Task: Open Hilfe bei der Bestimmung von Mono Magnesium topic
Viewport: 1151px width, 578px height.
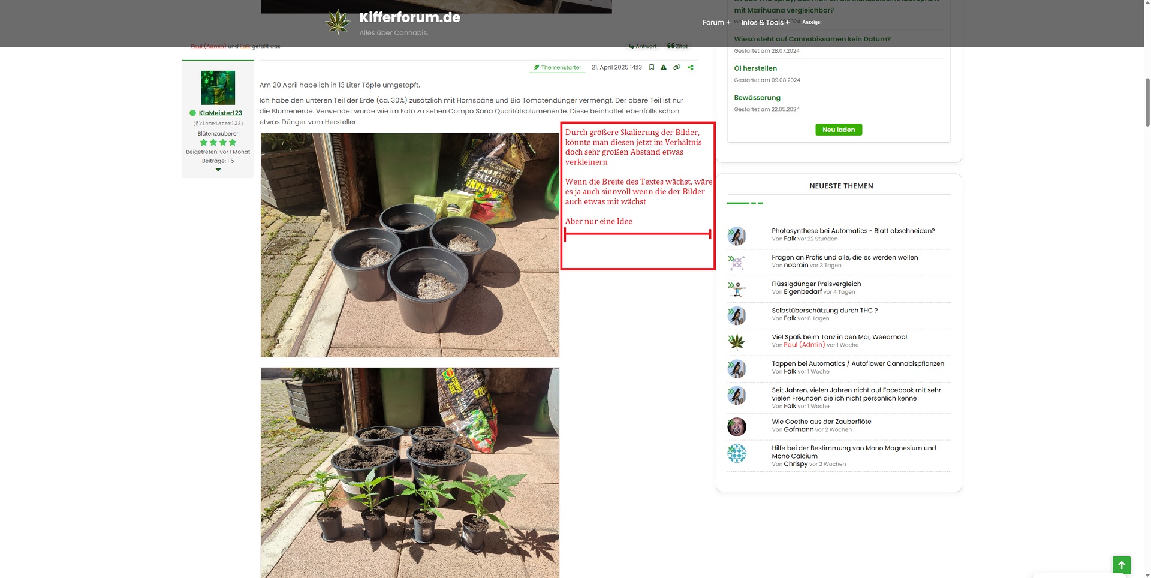Action: 854,452
